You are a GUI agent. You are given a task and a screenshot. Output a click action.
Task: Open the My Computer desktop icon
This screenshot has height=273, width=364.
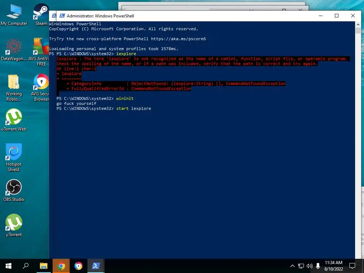[x=14, y=15]
